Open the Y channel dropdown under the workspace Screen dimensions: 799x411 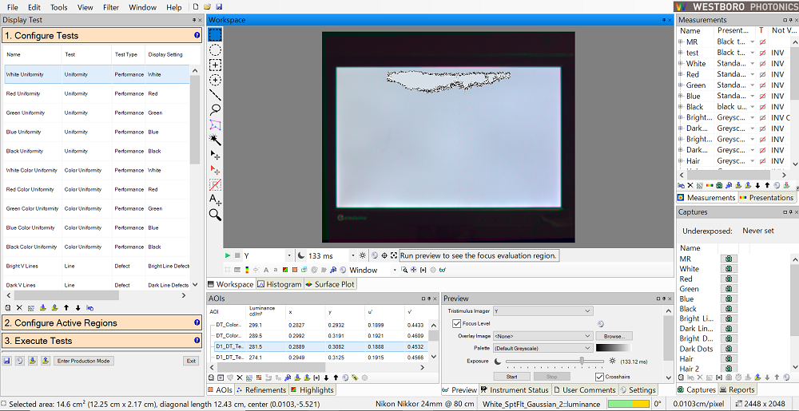pos(289,255)
